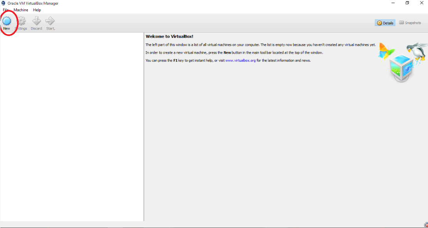Close the Oracle VM VirtualBox Manager window

coord(422,3)
